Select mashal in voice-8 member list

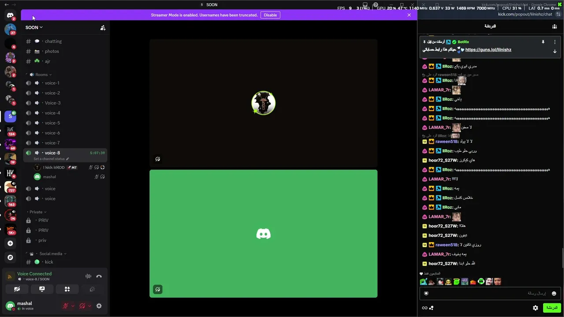pos(69,177)
